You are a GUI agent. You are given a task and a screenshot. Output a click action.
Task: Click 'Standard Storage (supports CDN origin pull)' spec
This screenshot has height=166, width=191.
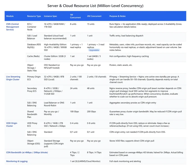[x=54, y=144]
